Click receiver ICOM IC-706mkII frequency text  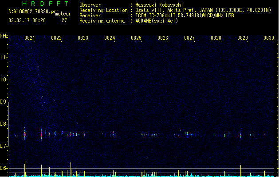point(185,15)
